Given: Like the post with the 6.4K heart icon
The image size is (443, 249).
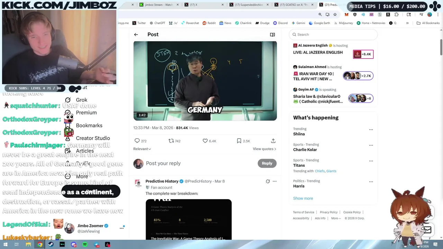Looking at the screenshot, I should (205, 141).
